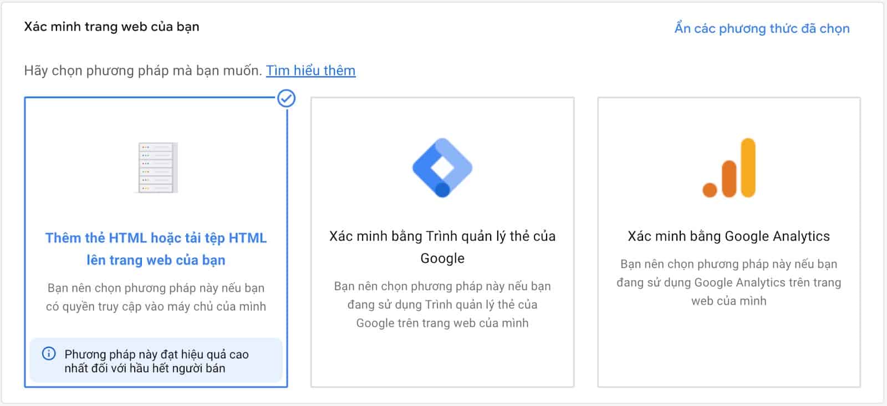The image size is (887, 406).
Task: Click the "Xác minh trang web của bạn" heading
Action: tap(111, 27)
